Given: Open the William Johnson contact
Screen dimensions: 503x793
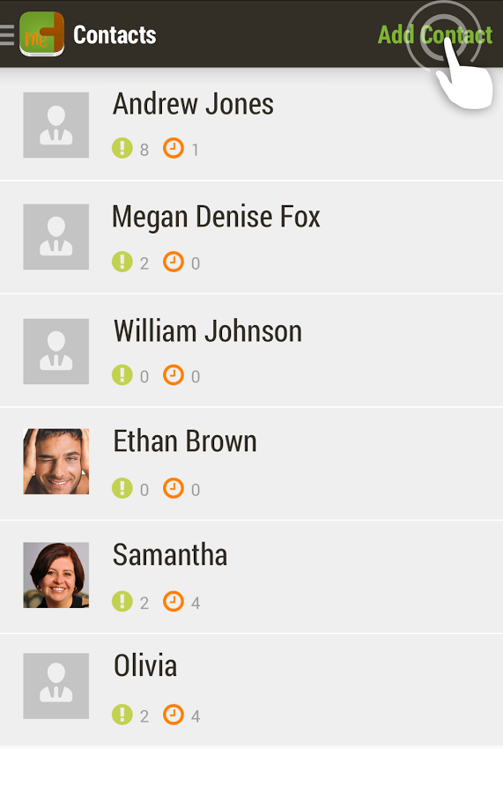Looking at the screenshot, I should [251, 351].
